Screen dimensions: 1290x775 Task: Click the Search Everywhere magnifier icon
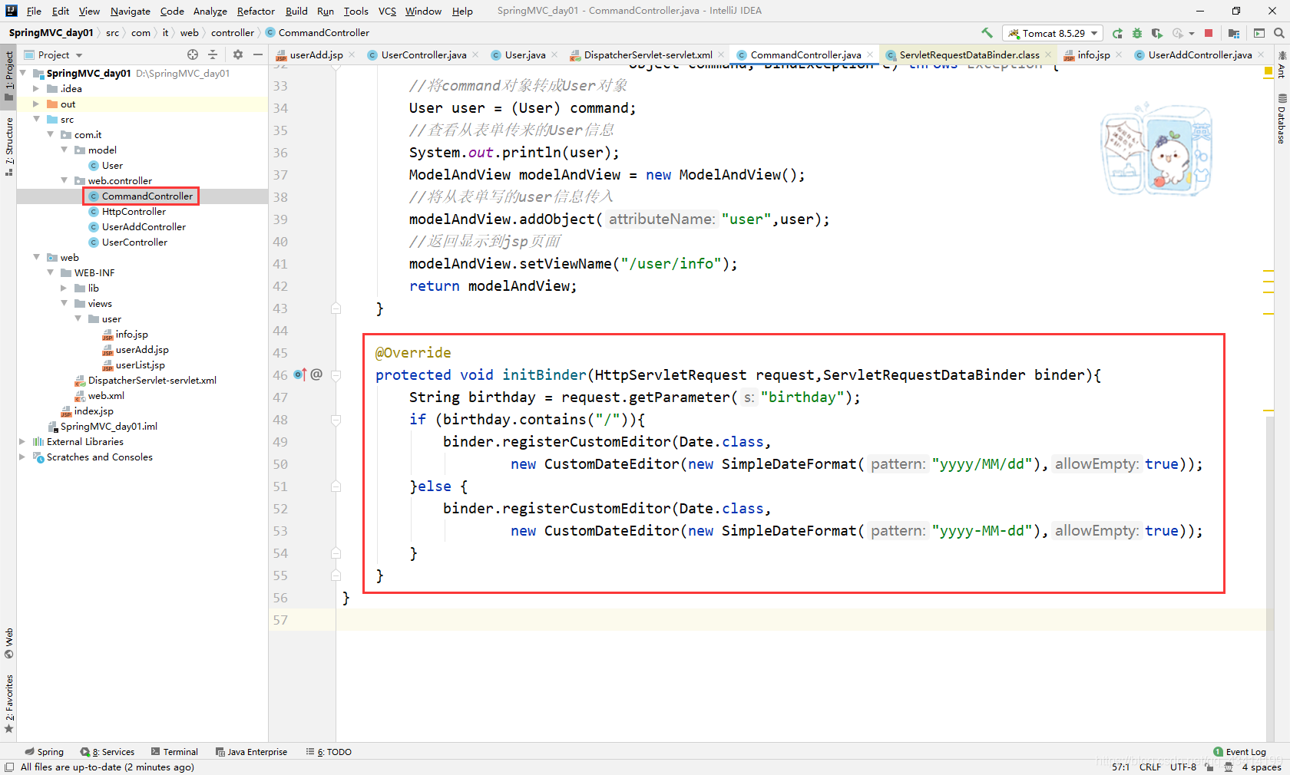1279,33
